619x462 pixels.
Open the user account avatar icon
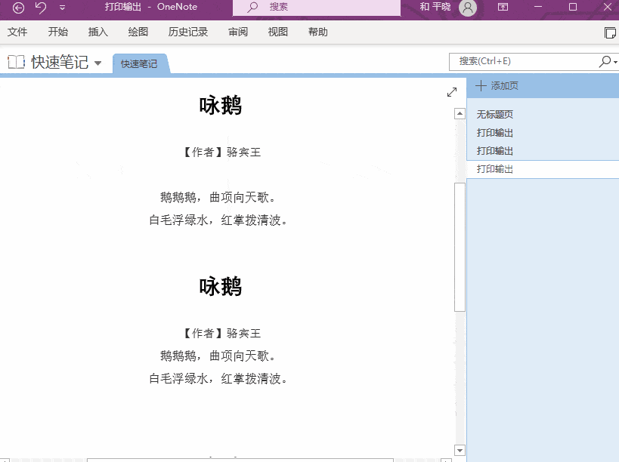coord(468,8)
